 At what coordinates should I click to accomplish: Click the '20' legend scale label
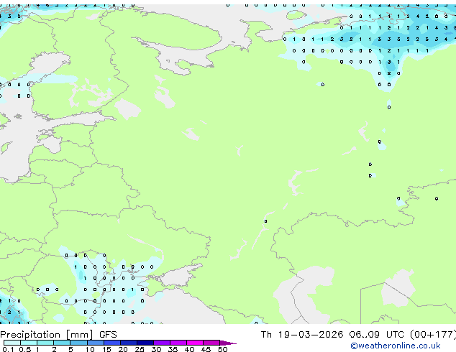click(x=123, y=349)
